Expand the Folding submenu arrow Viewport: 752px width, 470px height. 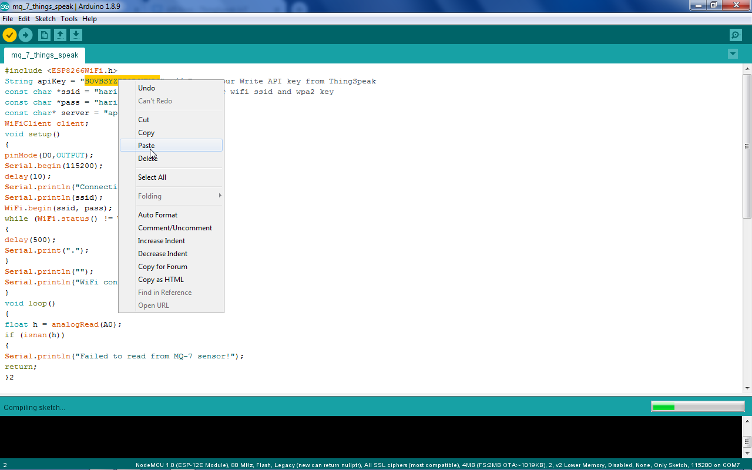point(220,196)
